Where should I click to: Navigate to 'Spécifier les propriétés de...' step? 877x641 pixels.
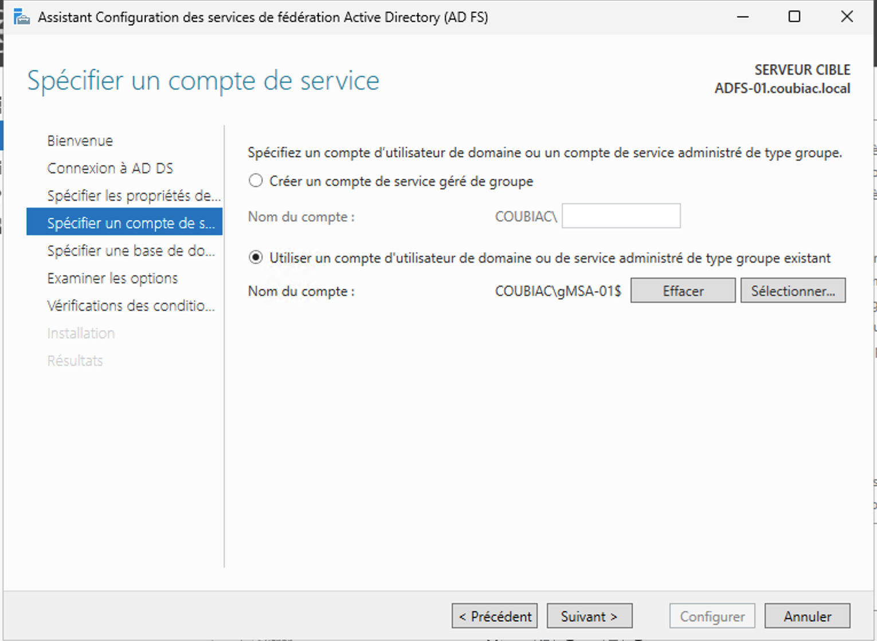(134, 196)
